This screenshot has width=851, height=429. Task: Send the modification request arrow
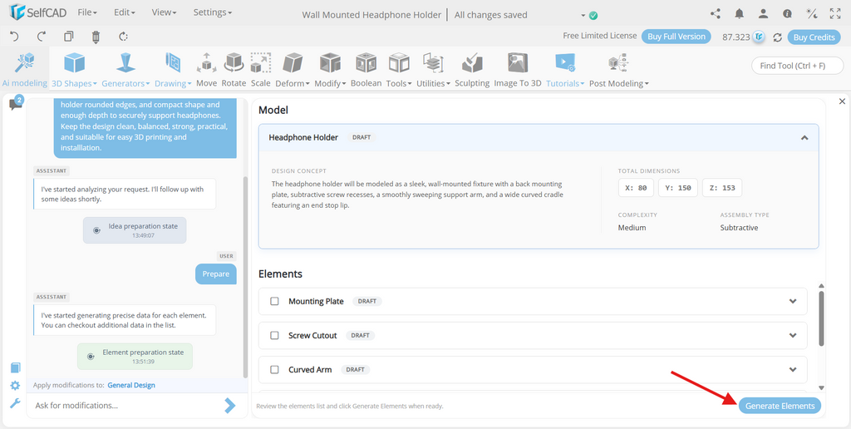coord(230,405)
